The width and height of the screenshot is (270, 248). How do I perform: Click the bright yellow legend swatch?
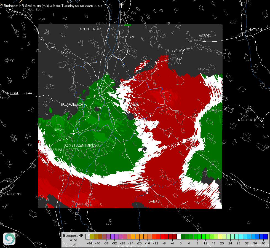220,237
